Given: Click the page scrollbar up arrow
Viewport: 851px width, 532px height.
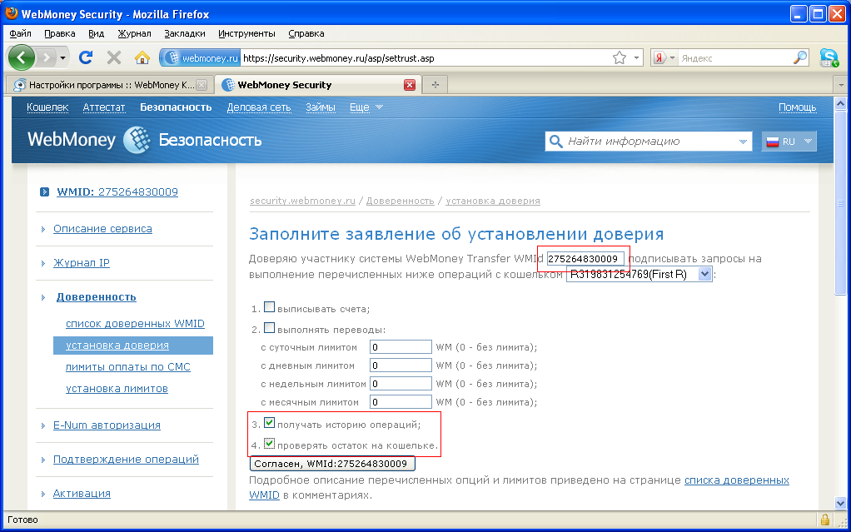Looking at the screenshot, I should pyautogui.click(x=841, y=103).
